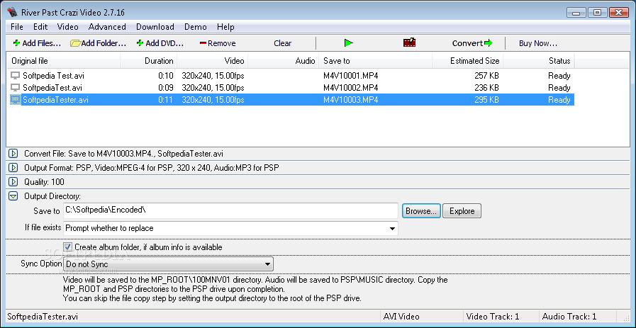Open the Demo menu
The width and height of the screenshot is (636, 328).
[x=196, y=27]
